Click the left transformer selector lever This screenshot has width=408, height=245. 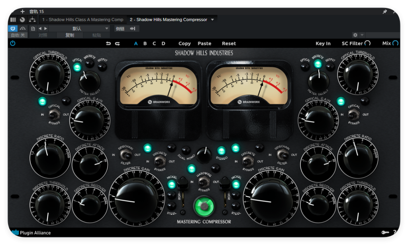tap(183, 184)
